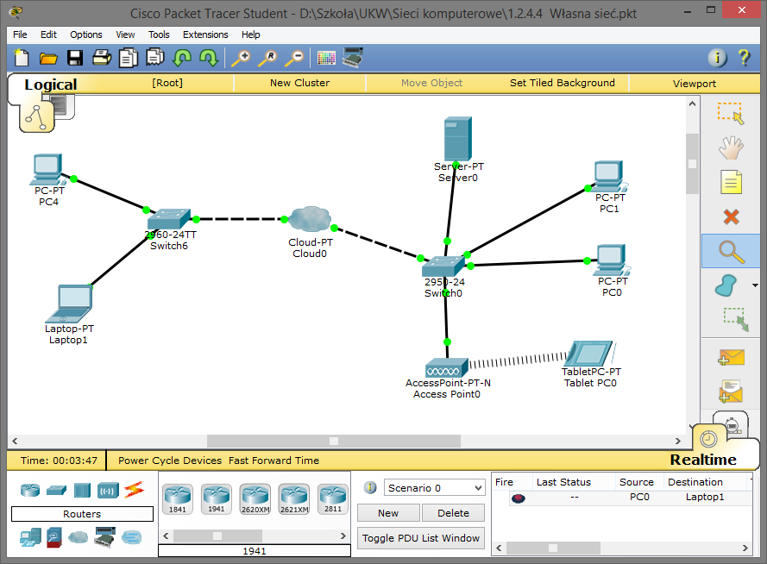Toggle the Fire indicator for PC0 PDU
The width and height of the screenshot is (767, 564).
coord(518,498)
